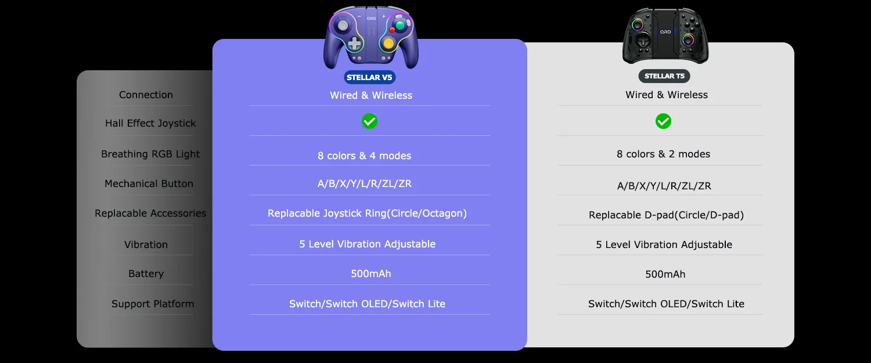Click Replacable D-pad(Circle/D-pad) text
The height and width of the screenshot is (363, 871).
tap(666, 215)
